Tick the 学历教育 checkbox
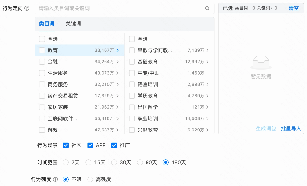The height and width of the screenshot is (186, 307). (x=132, y=96)
